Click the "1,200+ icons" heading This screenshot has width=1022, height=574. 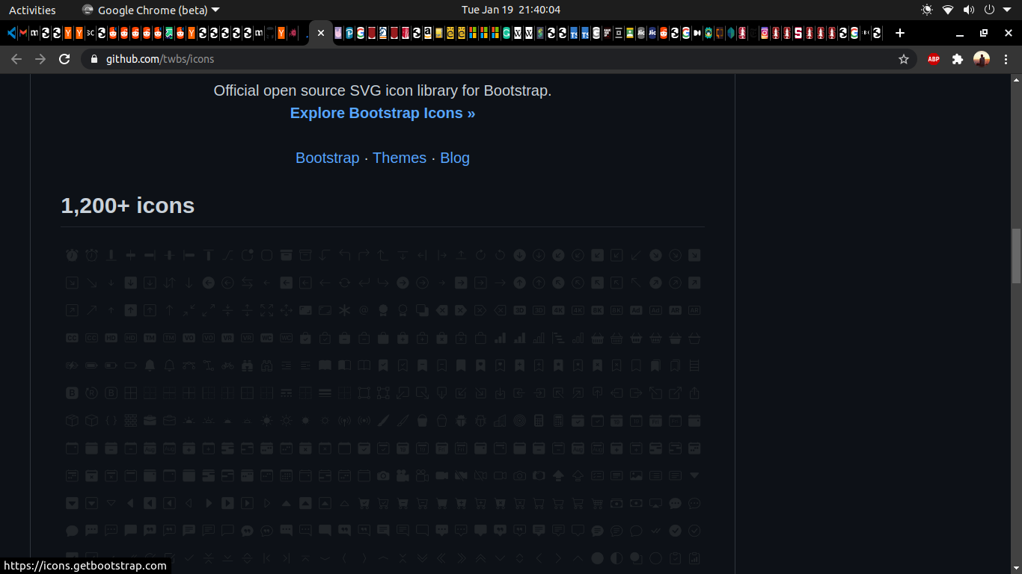128,206
